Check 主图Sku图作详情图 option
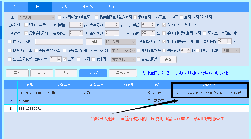Viewport: 251px width, 139px height. 181,17
